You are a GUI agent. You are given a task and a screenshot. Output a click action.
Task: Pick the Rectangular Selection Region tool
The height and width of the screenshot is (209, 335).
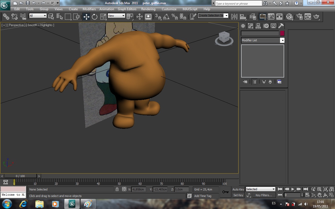click(x=68, y=17)
